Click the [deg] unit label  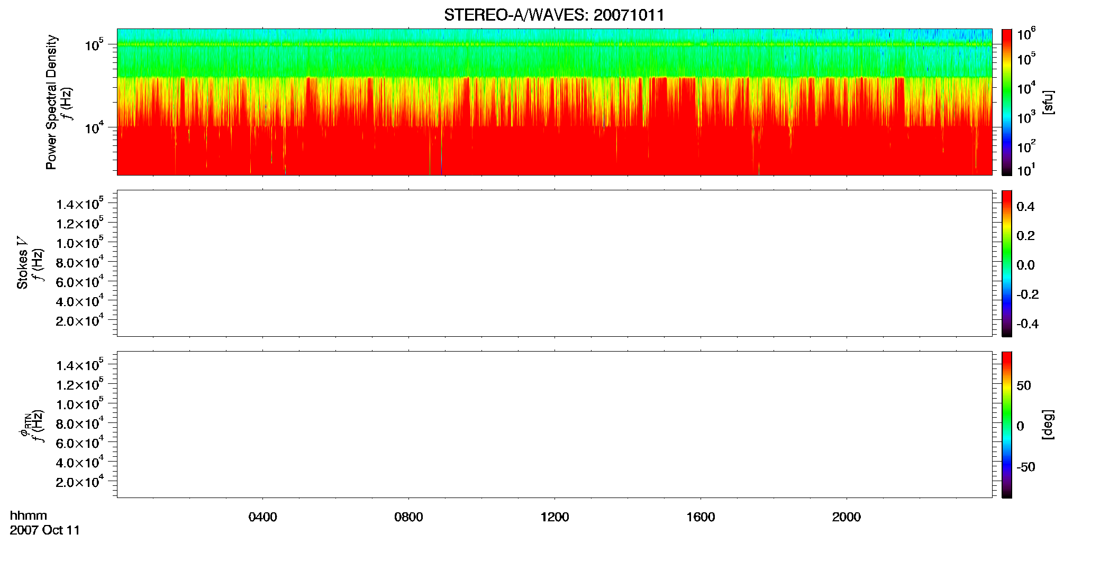click(x=1048, y=425)
